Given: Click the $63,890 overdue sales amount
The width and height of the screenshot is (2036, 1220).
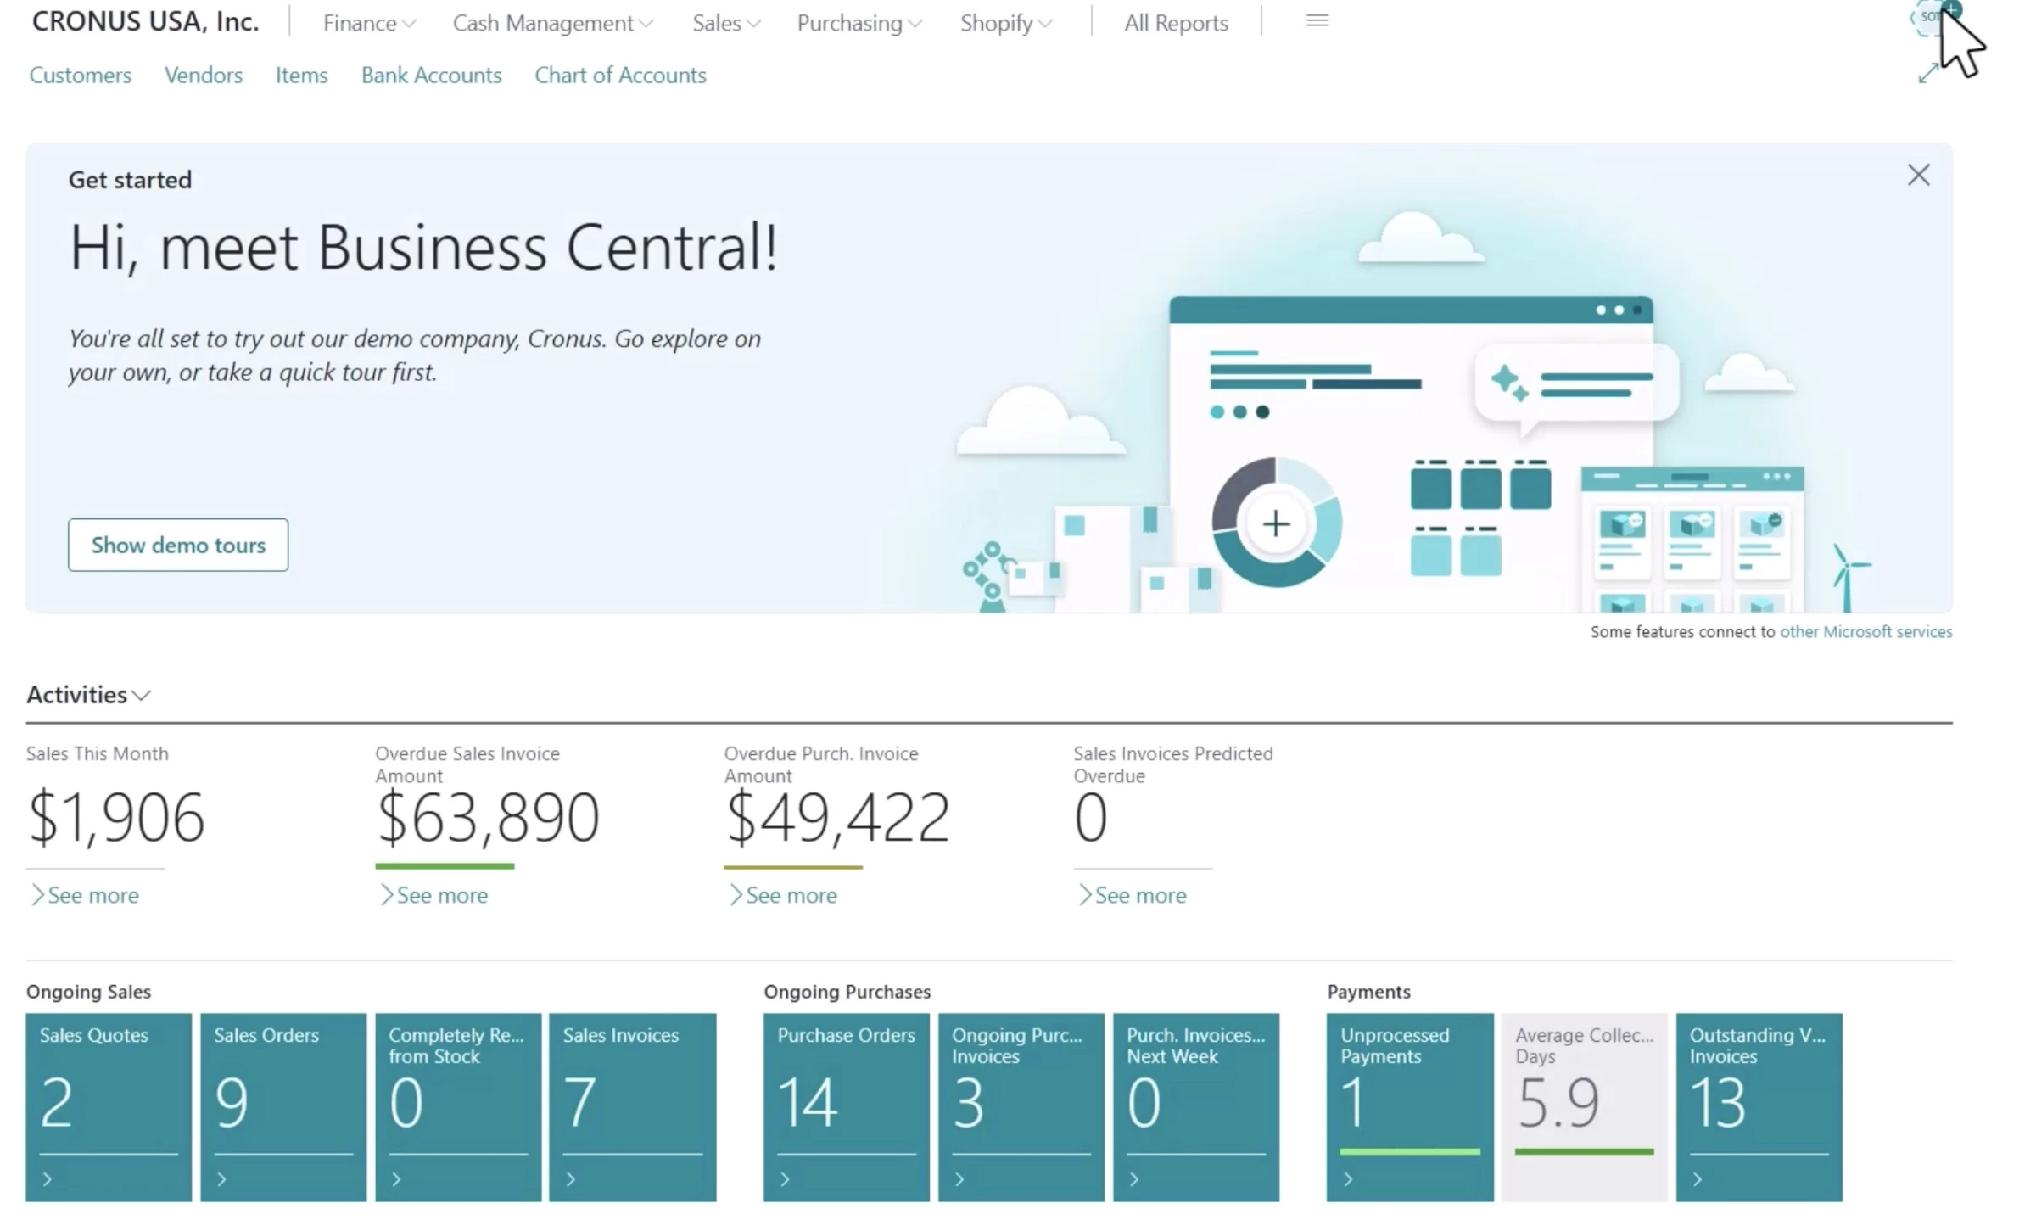Looking at the screenshot, I should [x=488, y=817].
